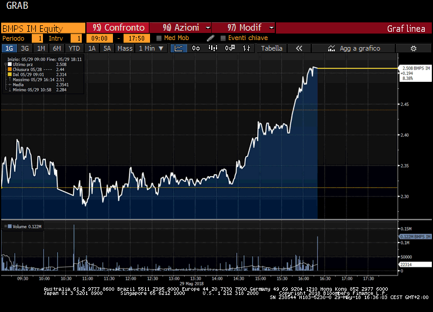Screen dimensions: 433x312
Task: Click the Chiusura orange color swatch
Action: 9,69
